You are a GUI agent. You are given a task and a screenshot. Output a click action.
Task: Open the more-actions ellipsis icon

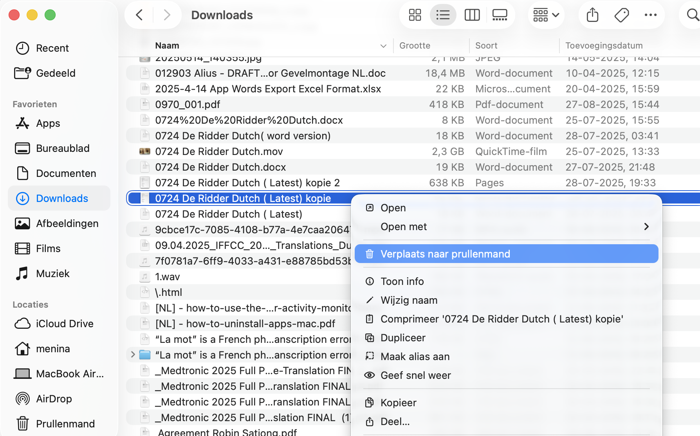[x=651, y=15]
